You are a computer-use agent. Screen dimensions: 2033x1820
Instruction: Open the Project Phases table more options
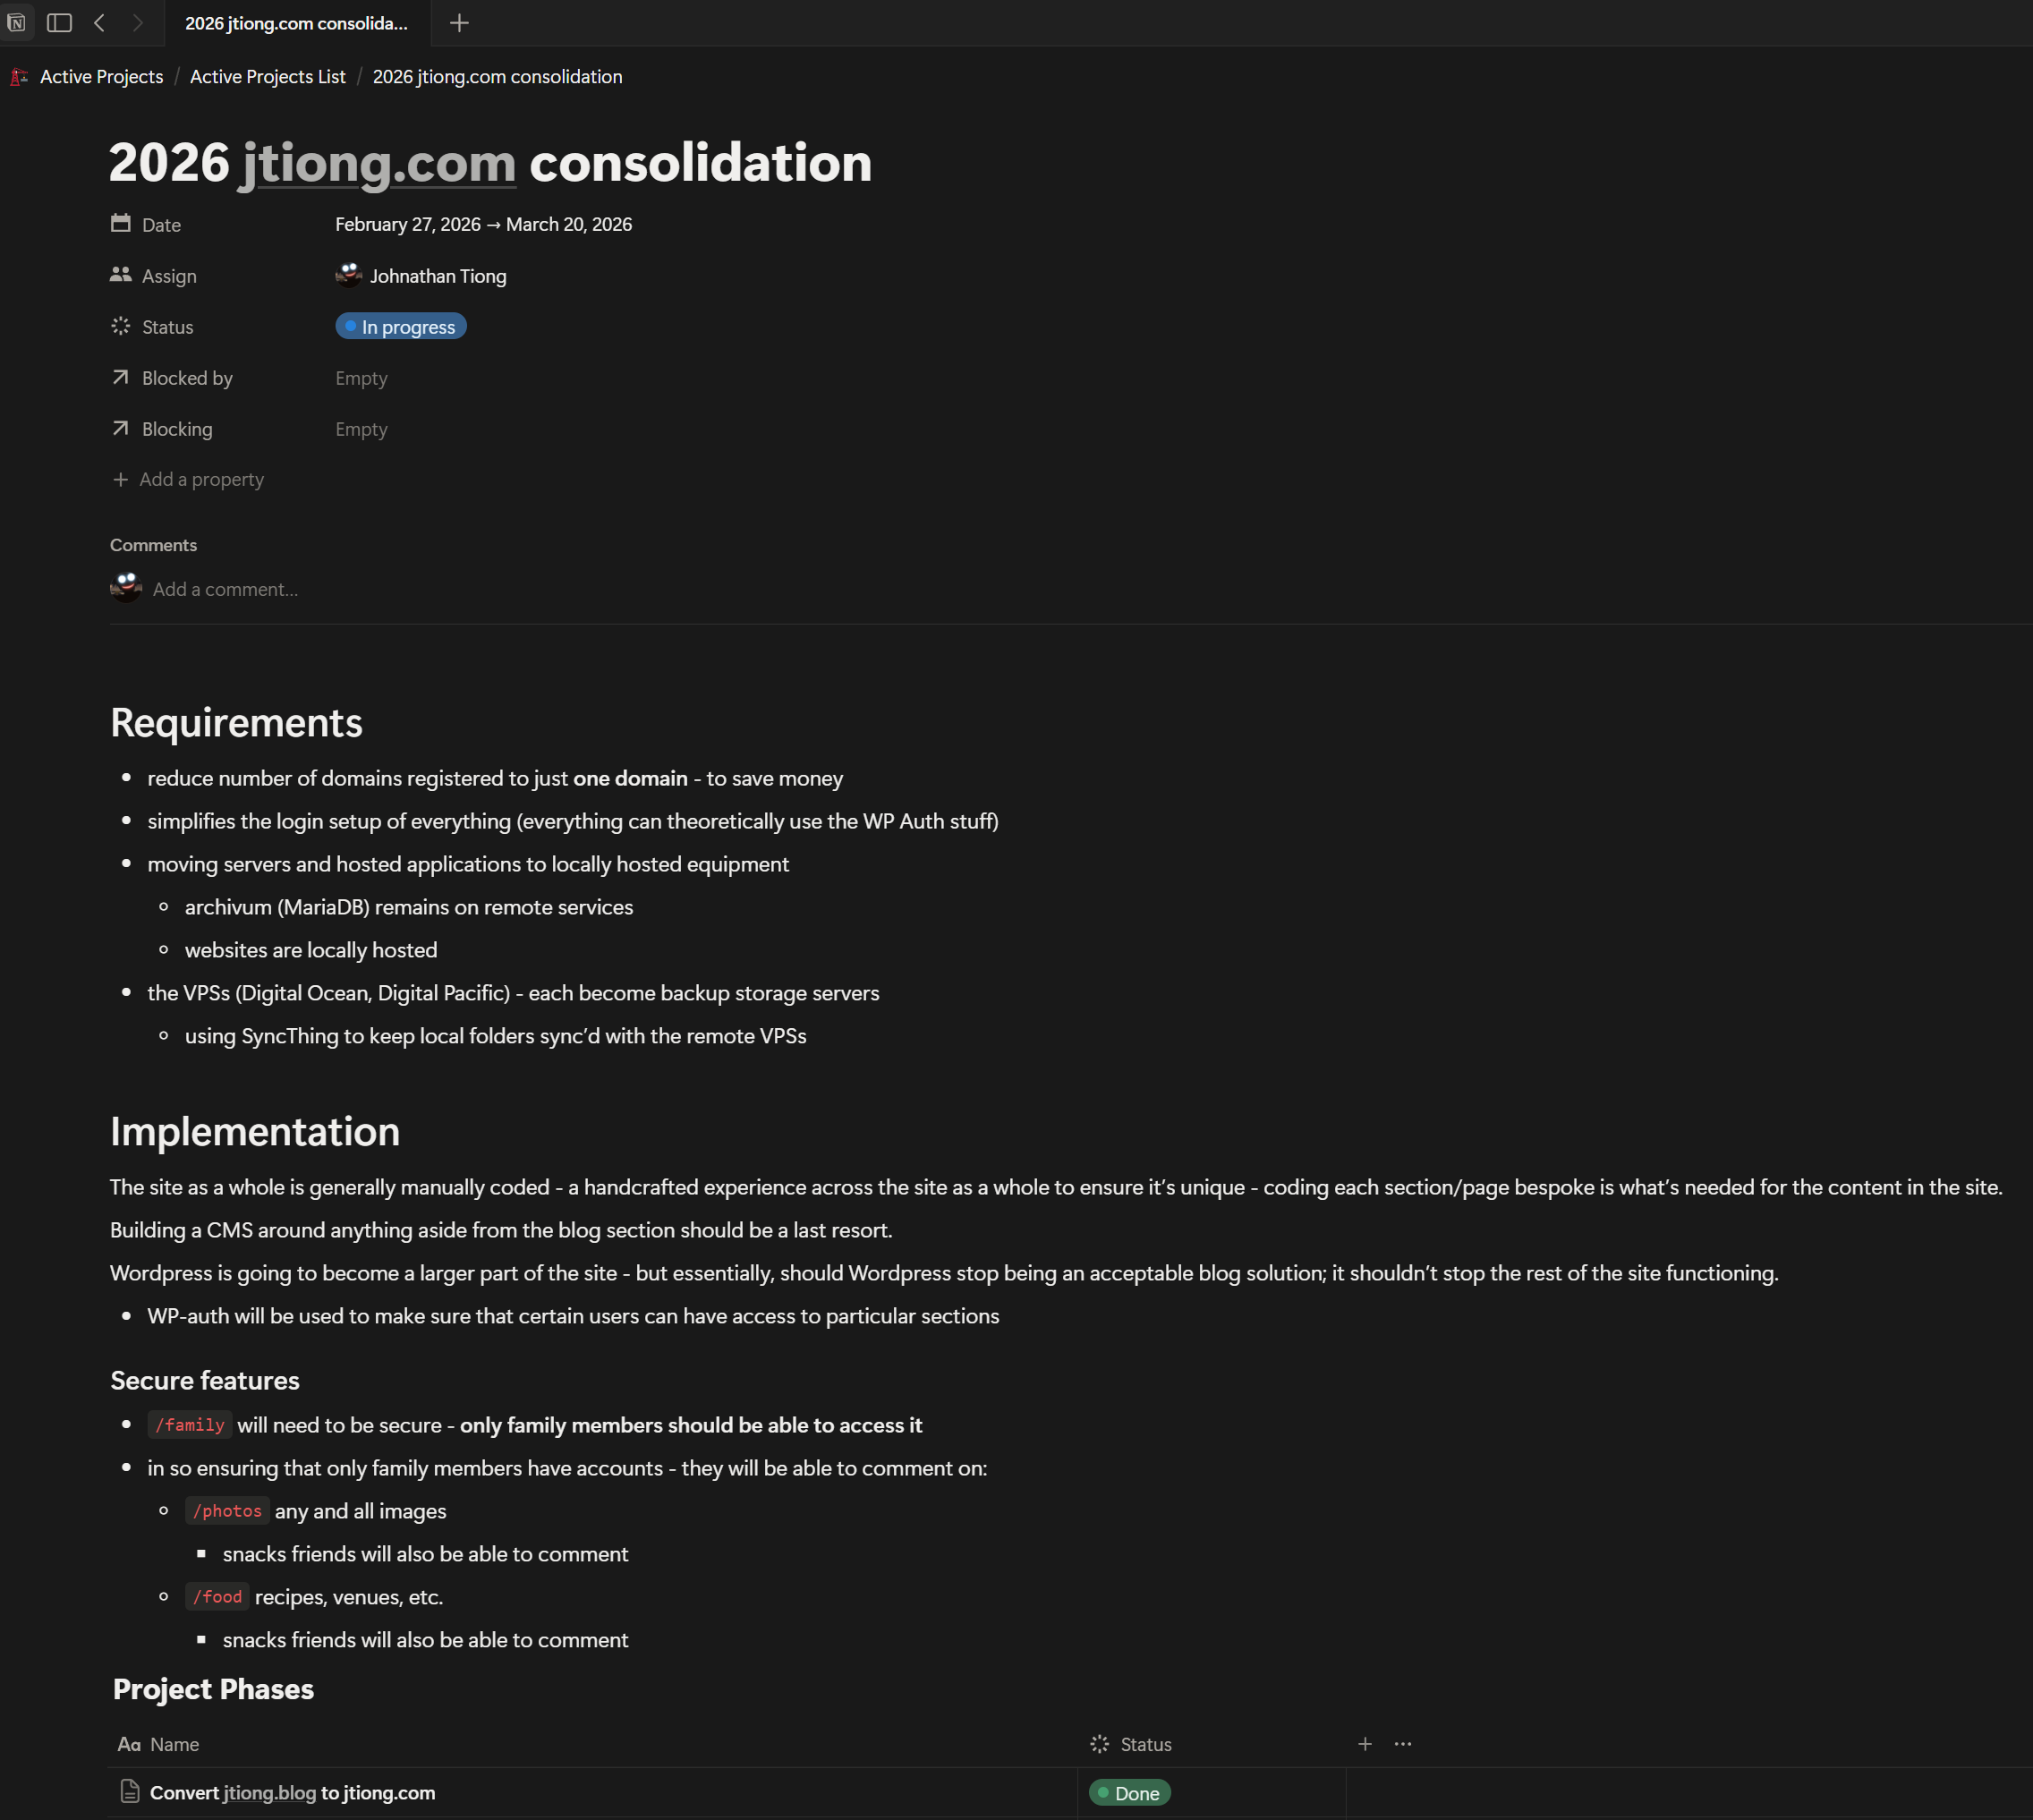[x=1403, y=1744]
